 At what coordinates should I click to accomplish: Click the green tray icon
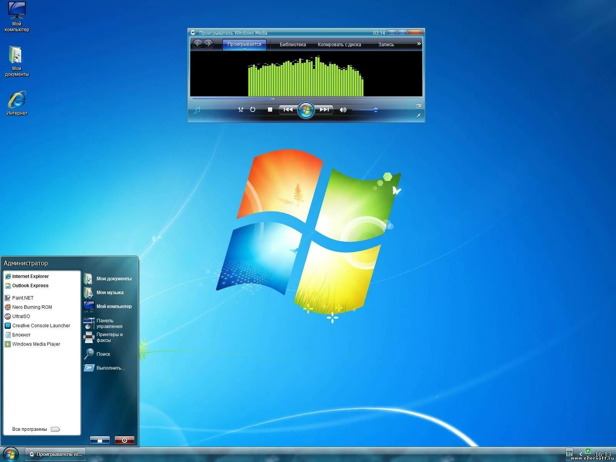pyautogui.click(x=588, y=451)
